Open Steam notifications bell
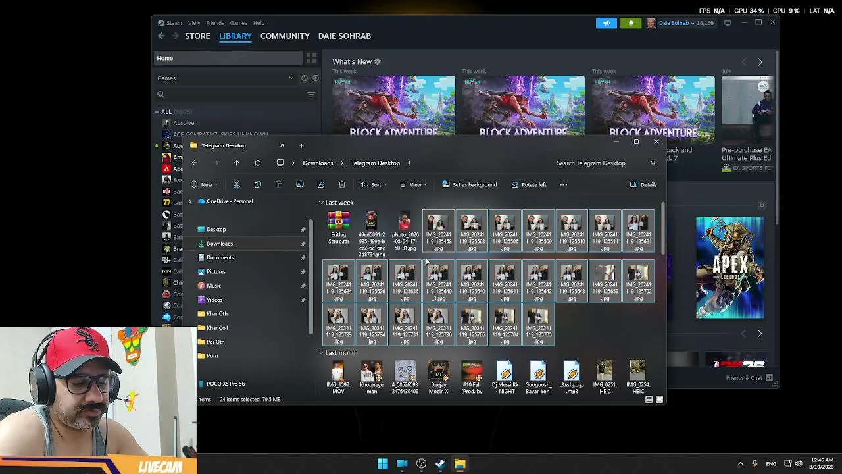 (631, 23)
